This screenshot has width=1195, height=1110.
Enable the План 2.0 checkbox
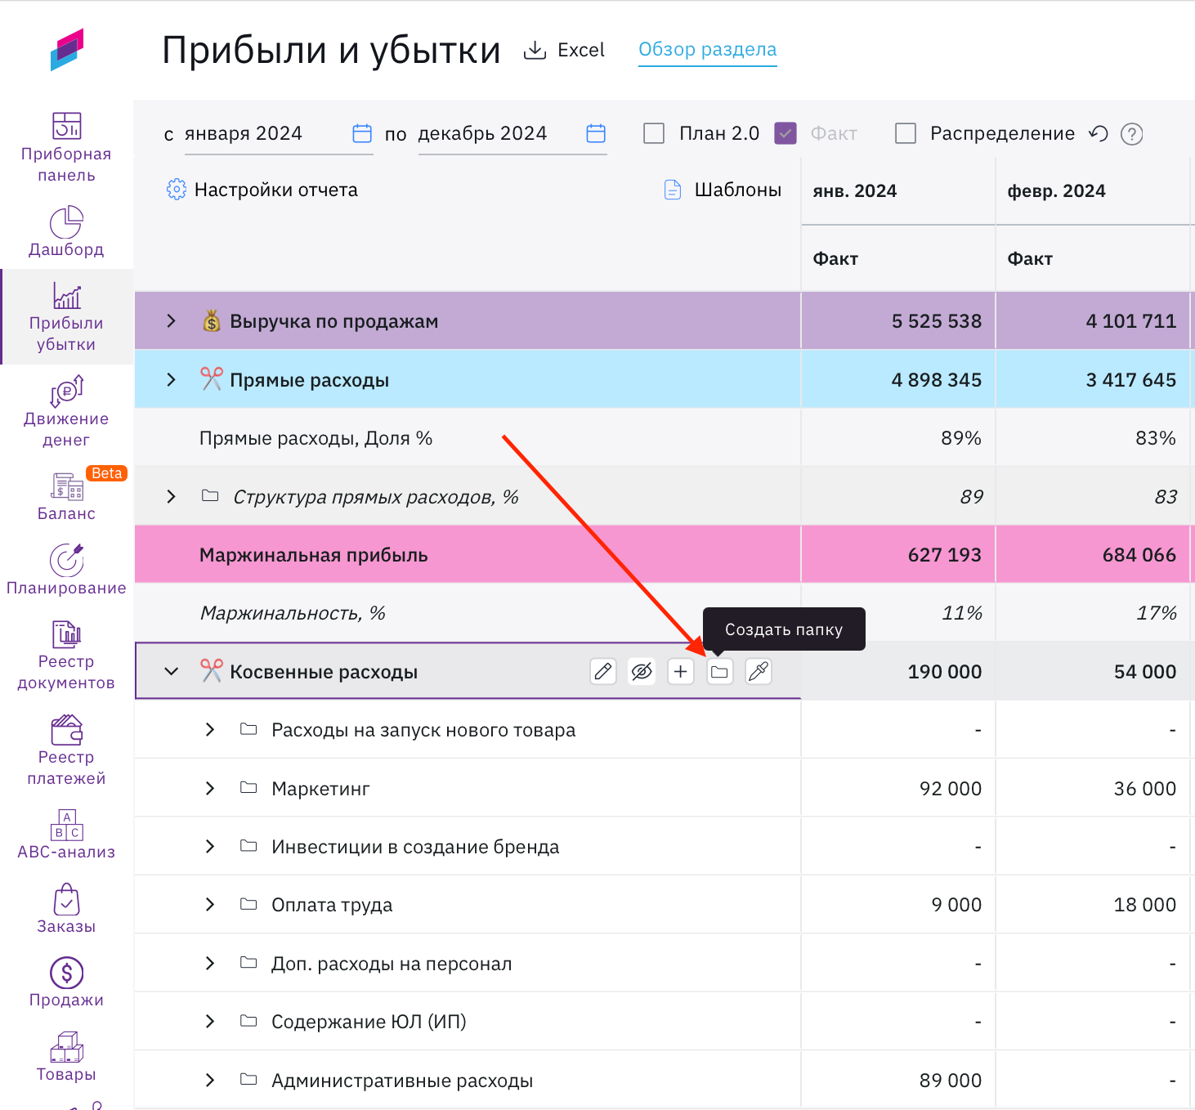tap(654, 133)
